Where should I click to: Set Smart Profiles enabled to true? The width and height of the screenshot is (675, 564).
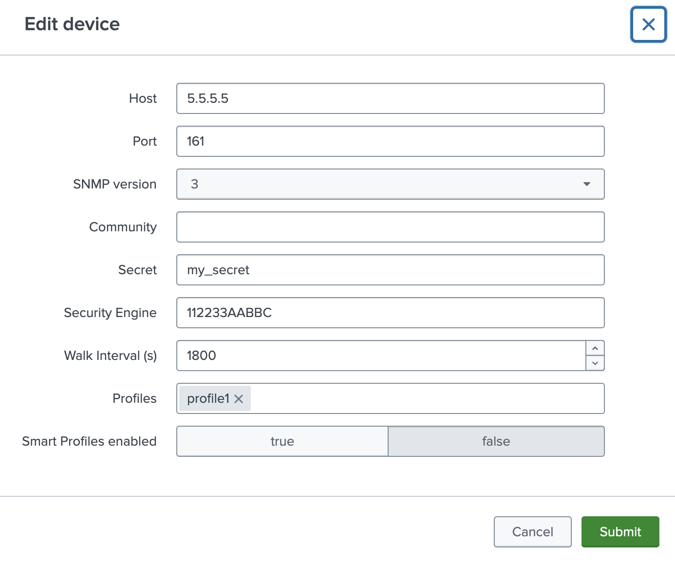click(x=282, y=441)
